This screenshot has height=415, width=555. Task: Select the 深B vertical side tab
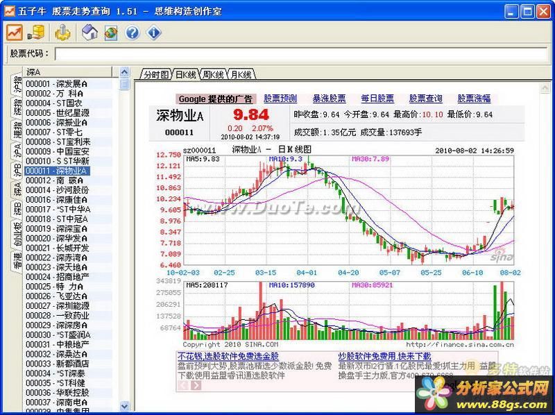tap(17, 210)
